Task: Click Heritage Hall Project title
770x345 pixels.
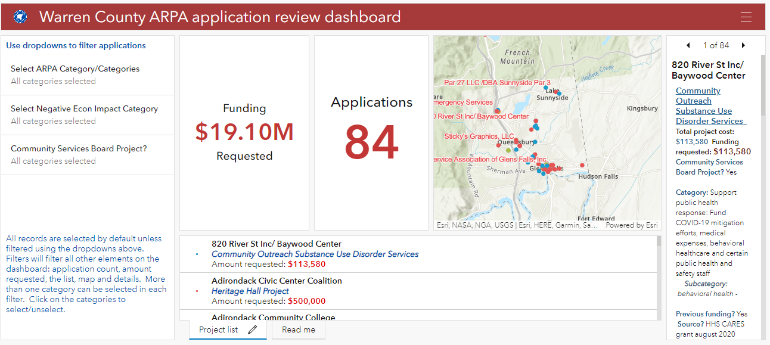Action: 250,291
